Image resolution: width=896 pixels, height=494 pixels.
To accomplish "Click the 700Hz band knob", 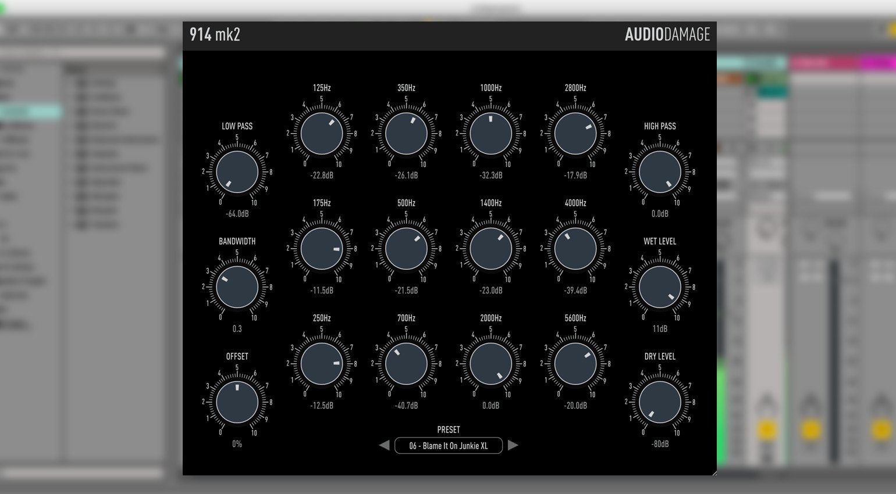I will click(406, 364).
